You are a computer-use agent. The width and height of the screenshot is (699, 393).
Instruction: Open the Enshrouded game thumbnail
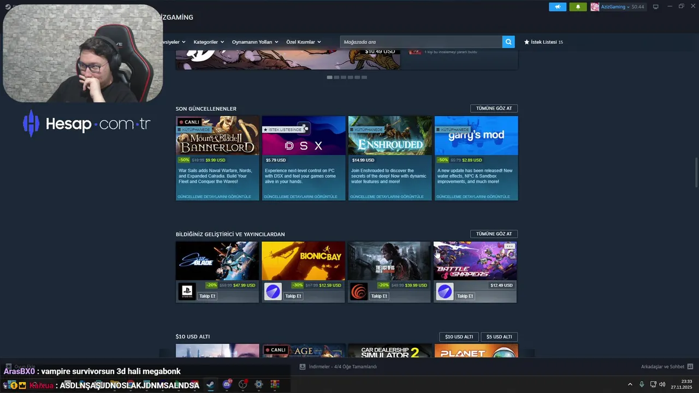click(x=390, y=135)
